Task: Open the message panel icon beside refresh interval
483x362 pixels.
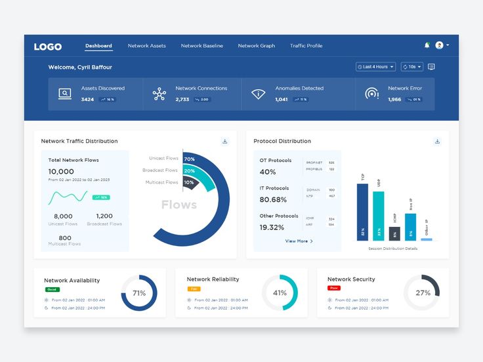Action: tap(431, 67)
